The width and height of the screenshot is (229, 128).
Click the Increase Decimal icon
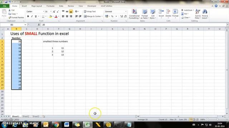[x=122, y=16]
